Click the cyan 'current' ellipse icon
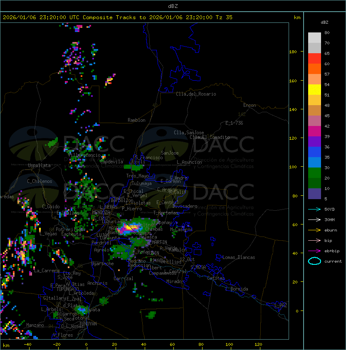This screenshot has height=350, width=346. (x=314, y=261)
